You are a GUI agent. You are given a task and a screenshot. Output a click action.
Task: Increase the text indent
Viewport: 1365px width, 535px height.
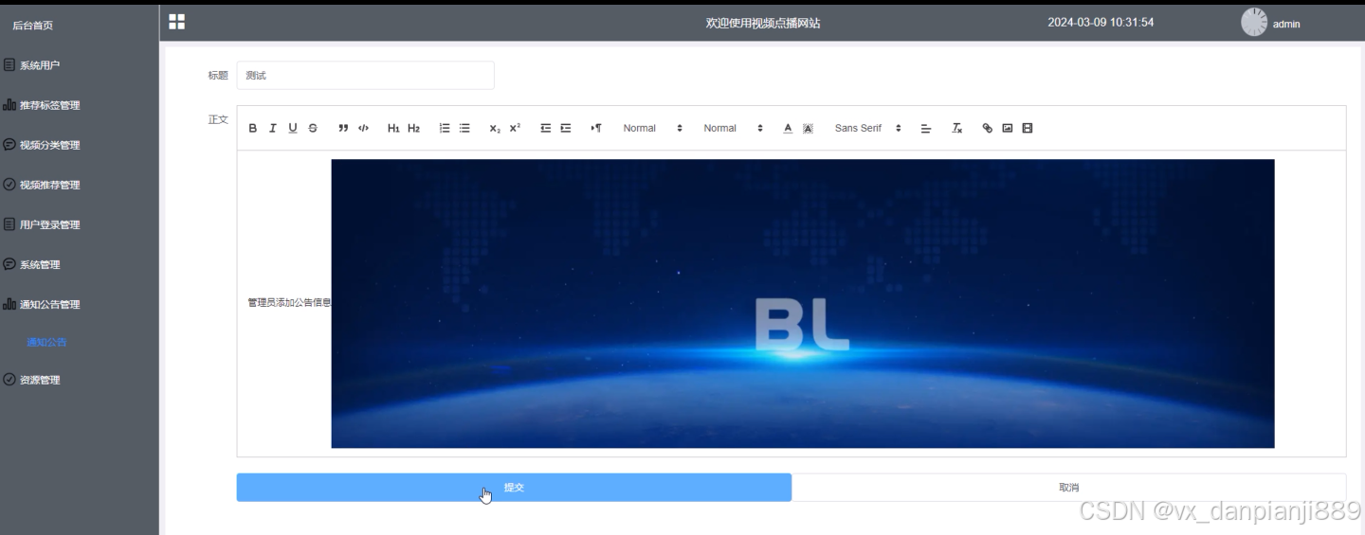[x=566, y=128]
